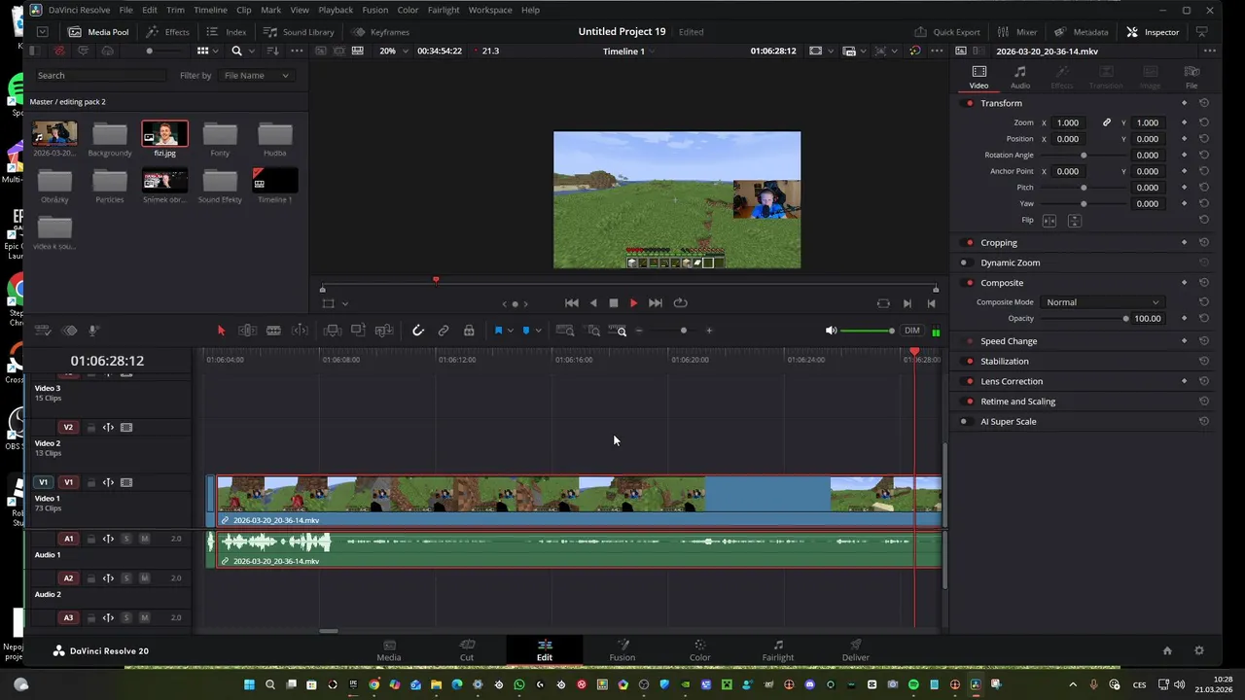This screenshot has width=1245, height=700.
Task: Open the Playback menu
Action: point(336,10)
